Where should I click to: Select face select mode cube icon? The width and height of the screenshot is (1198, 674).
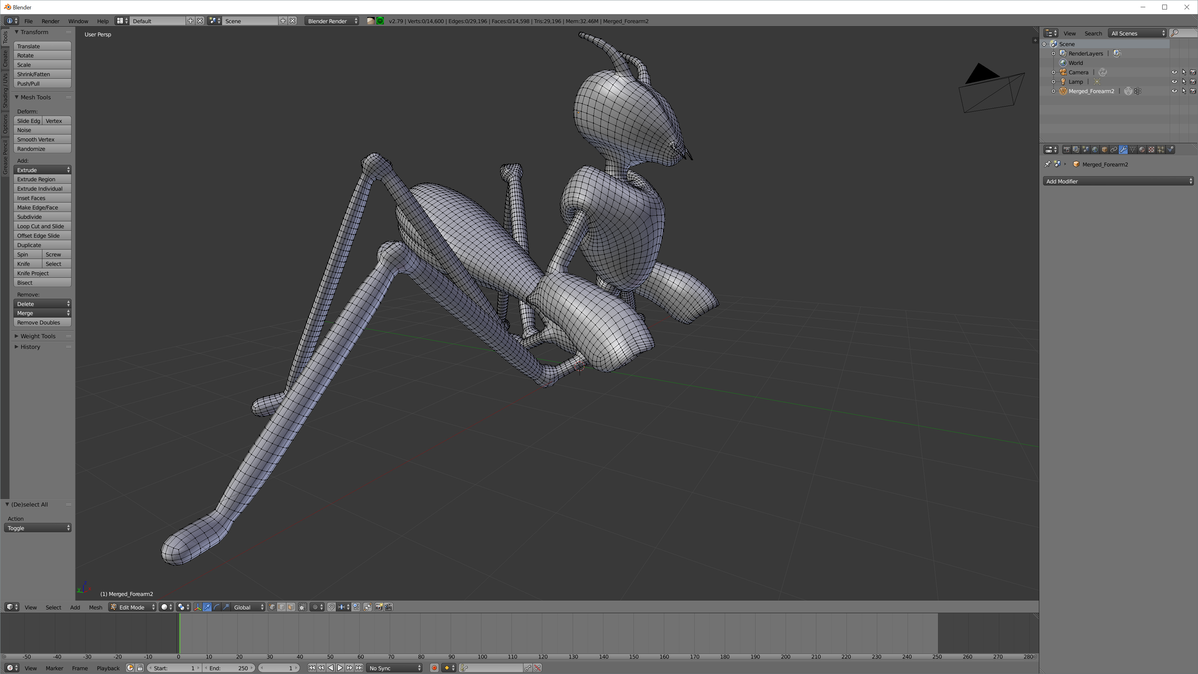[x=291, y=607]
